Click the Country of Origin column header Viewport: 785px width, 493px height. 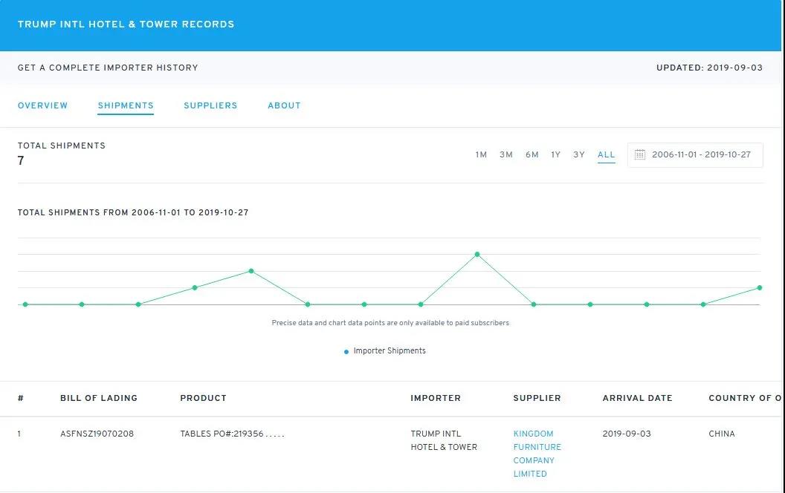pos(745,398)
